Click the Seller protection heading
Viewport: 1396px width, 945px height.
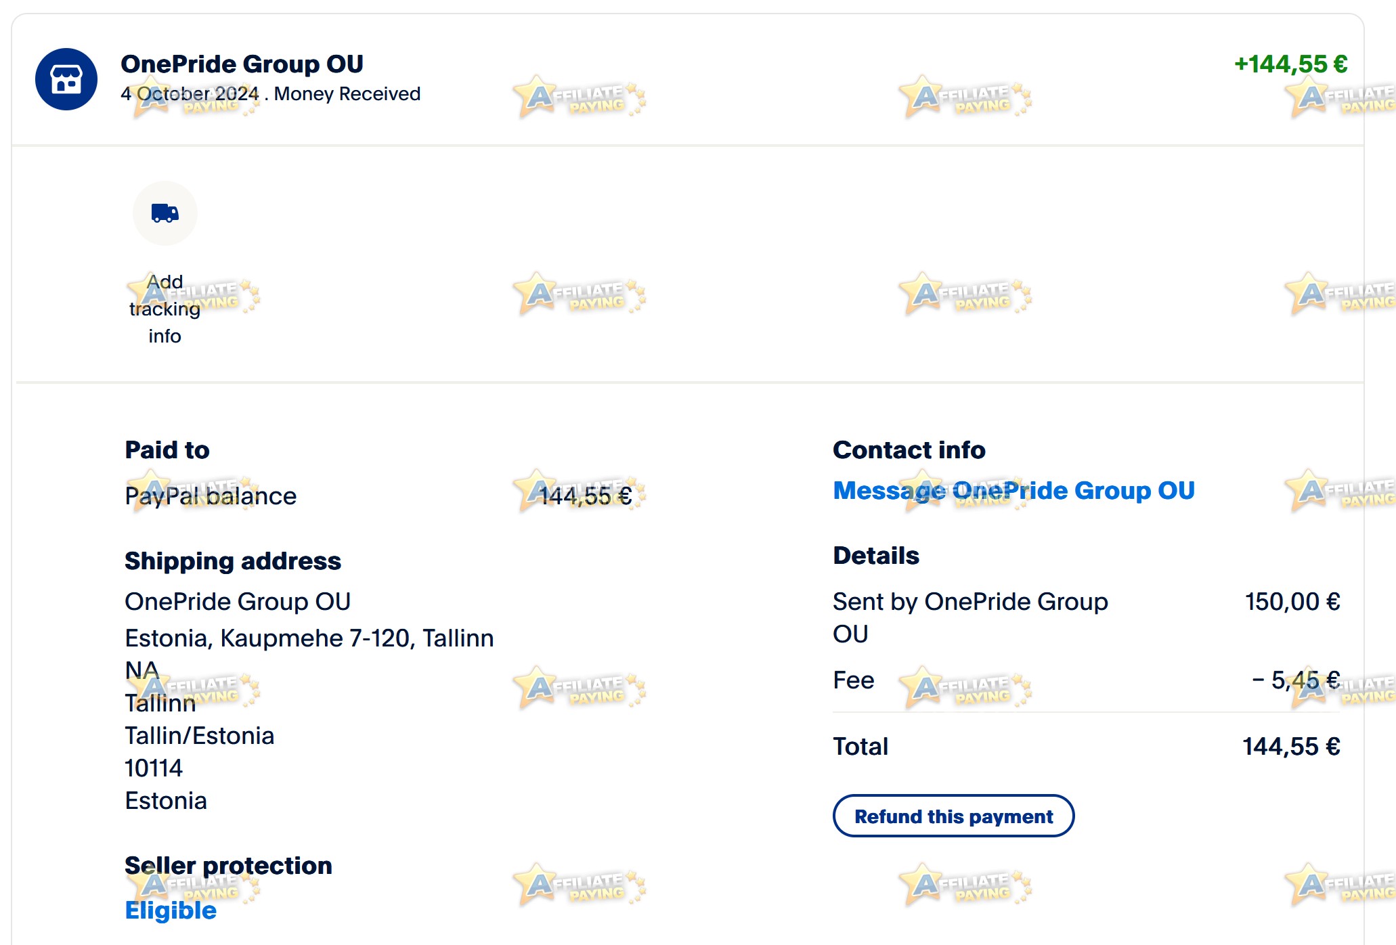click(228, 866)
